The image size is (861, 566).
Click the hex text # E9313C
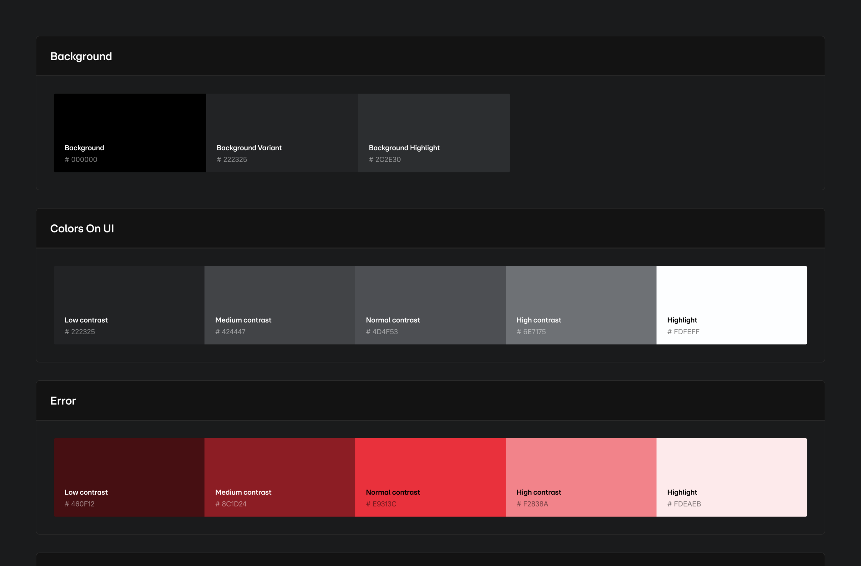click(381, 504)
